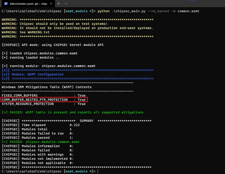This screenshot has width=225, height=174.
Task: Click the --no_banner option in the command
Action: [158, 11]
